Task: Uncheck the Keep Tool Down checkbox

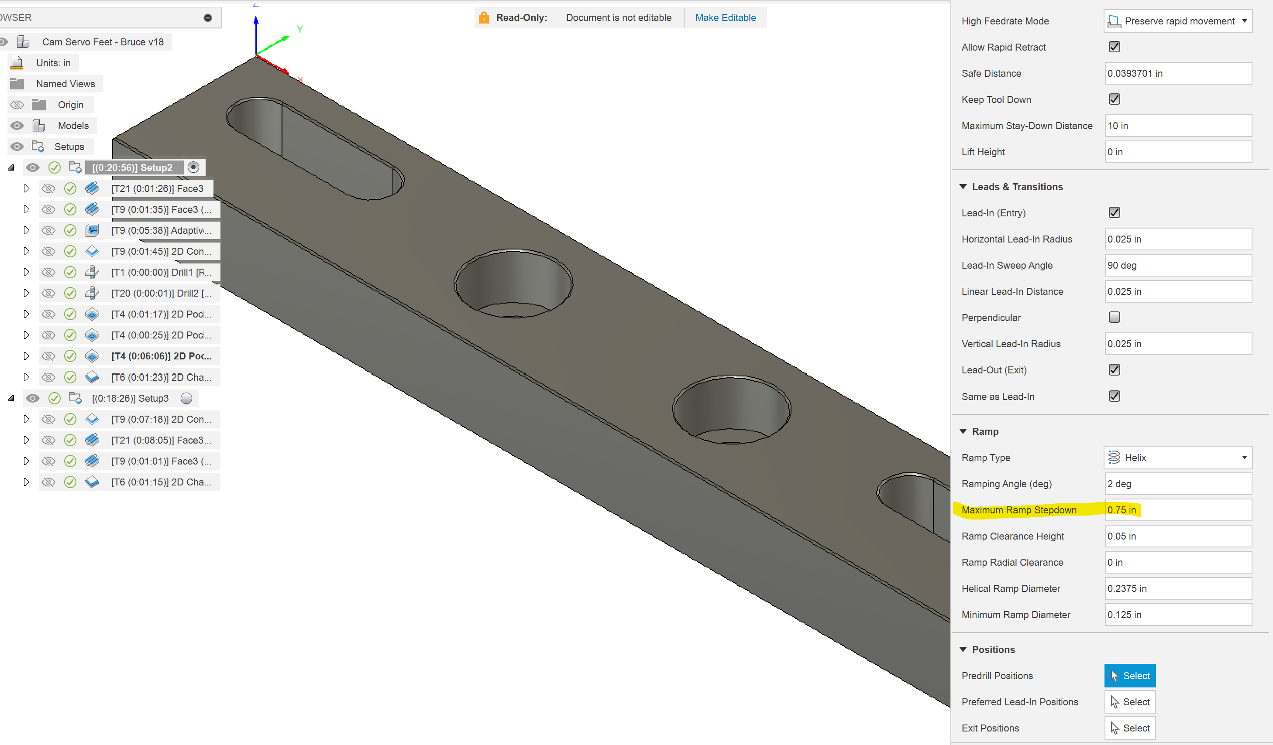Action: pos(1115,99)
